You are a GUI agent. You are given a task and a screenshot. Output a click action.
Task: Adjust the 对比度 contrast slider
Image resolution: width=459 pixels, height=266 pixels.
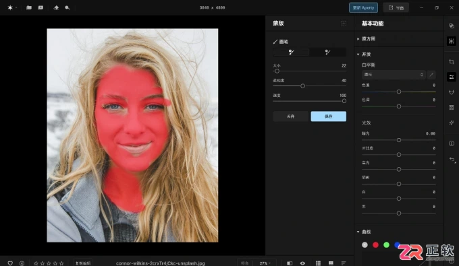point(399,155)
